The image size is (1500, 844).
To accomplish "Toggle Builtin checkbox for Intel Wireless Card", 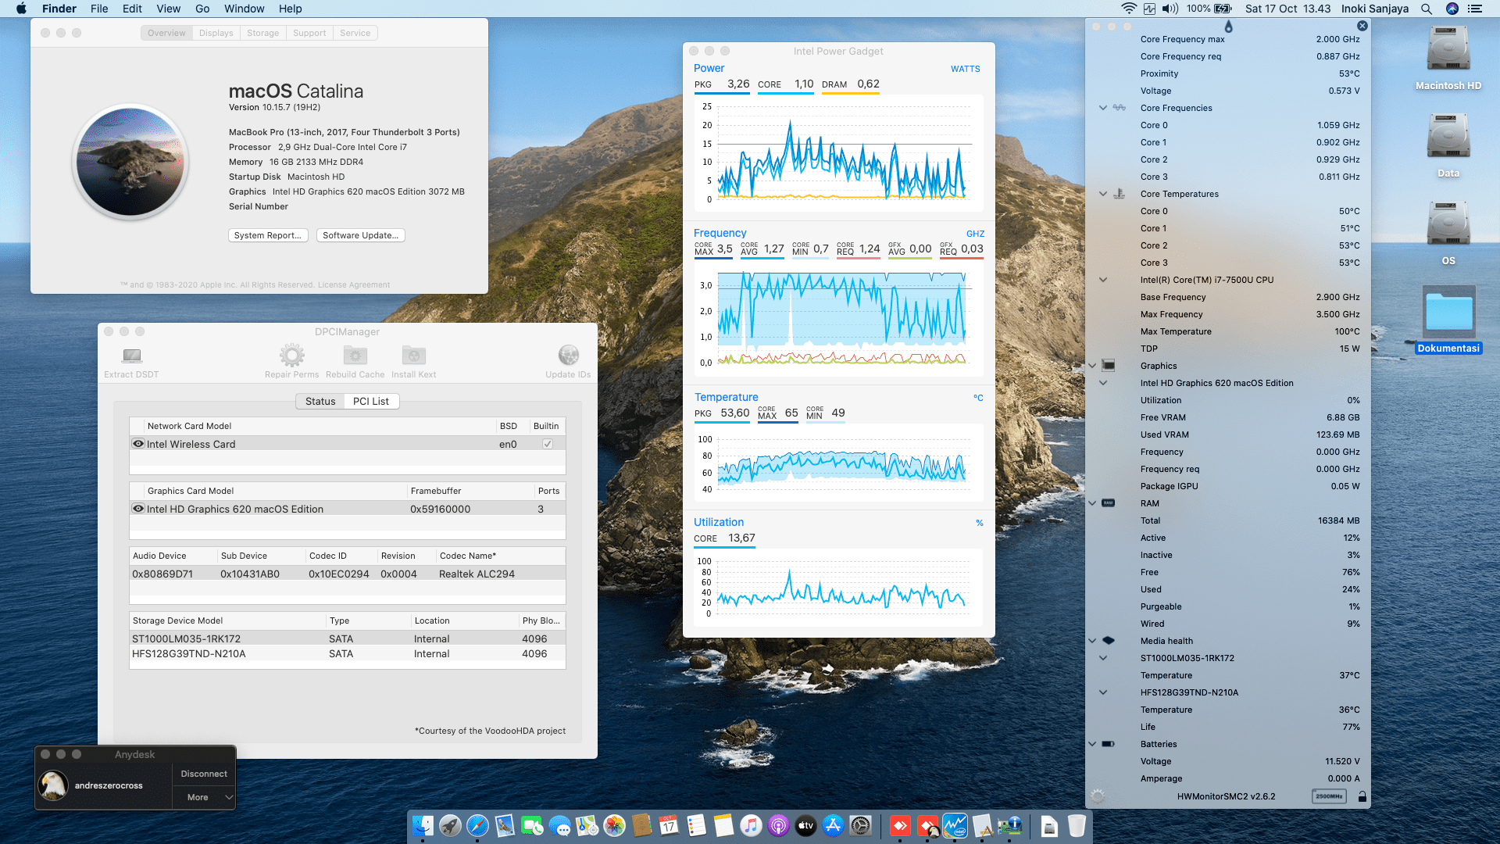I will [x=548, y=444].
